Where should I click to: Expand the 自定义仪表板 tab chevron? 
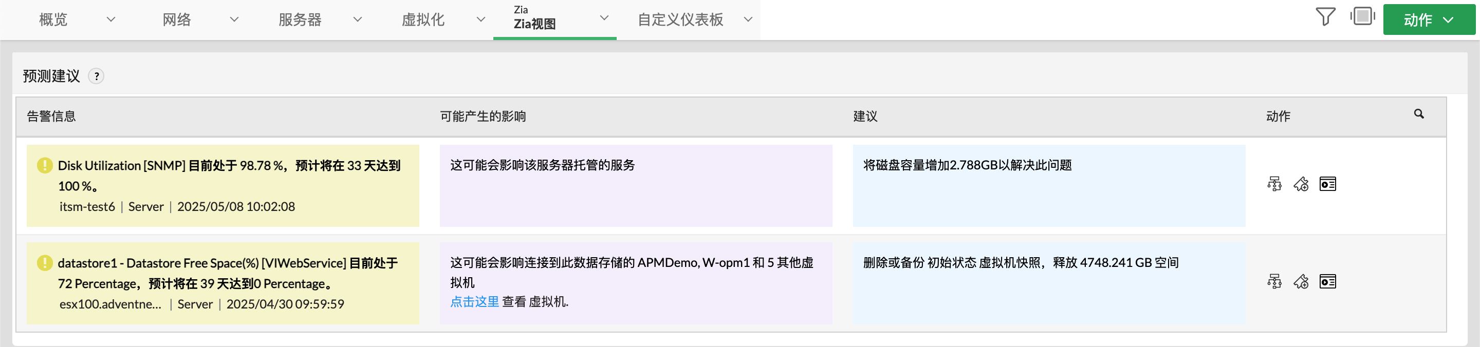tap(748, 20)
